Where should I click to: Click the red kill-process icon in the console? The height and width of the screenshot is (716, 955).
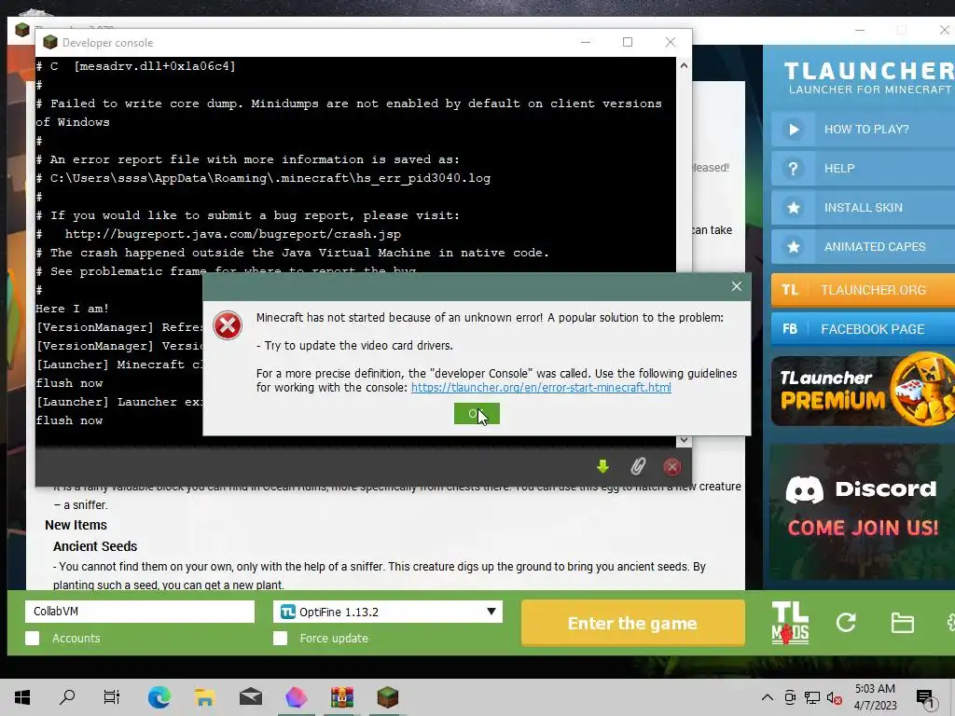point(671,467)
